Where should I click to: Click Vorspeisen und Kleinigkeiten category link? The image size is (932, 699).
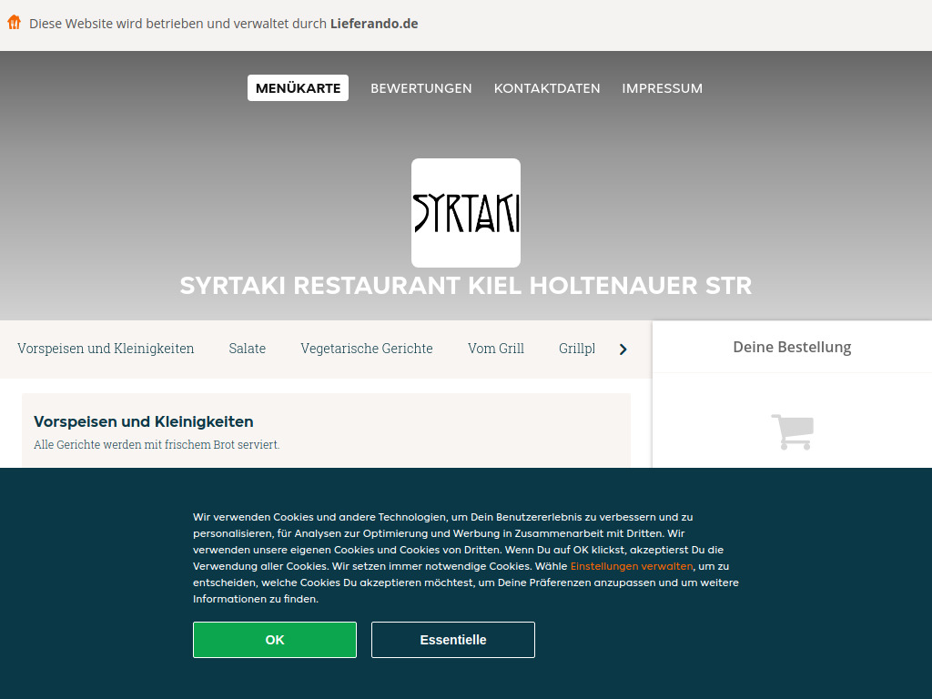tap(106, 349)
